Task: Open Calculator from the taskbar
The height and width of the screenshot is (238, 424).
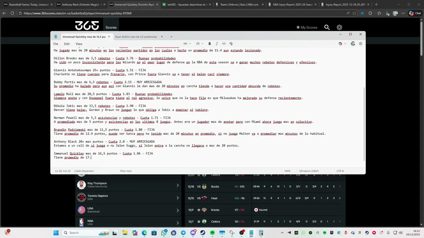Action: tap(261, 233)
